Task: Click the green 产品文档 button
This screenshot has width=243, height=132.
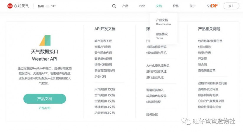Action: tap(45, 99)
